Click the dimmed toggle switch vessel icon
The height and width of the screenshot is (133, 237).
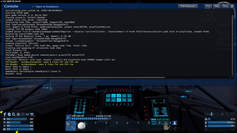coord(206,114)
